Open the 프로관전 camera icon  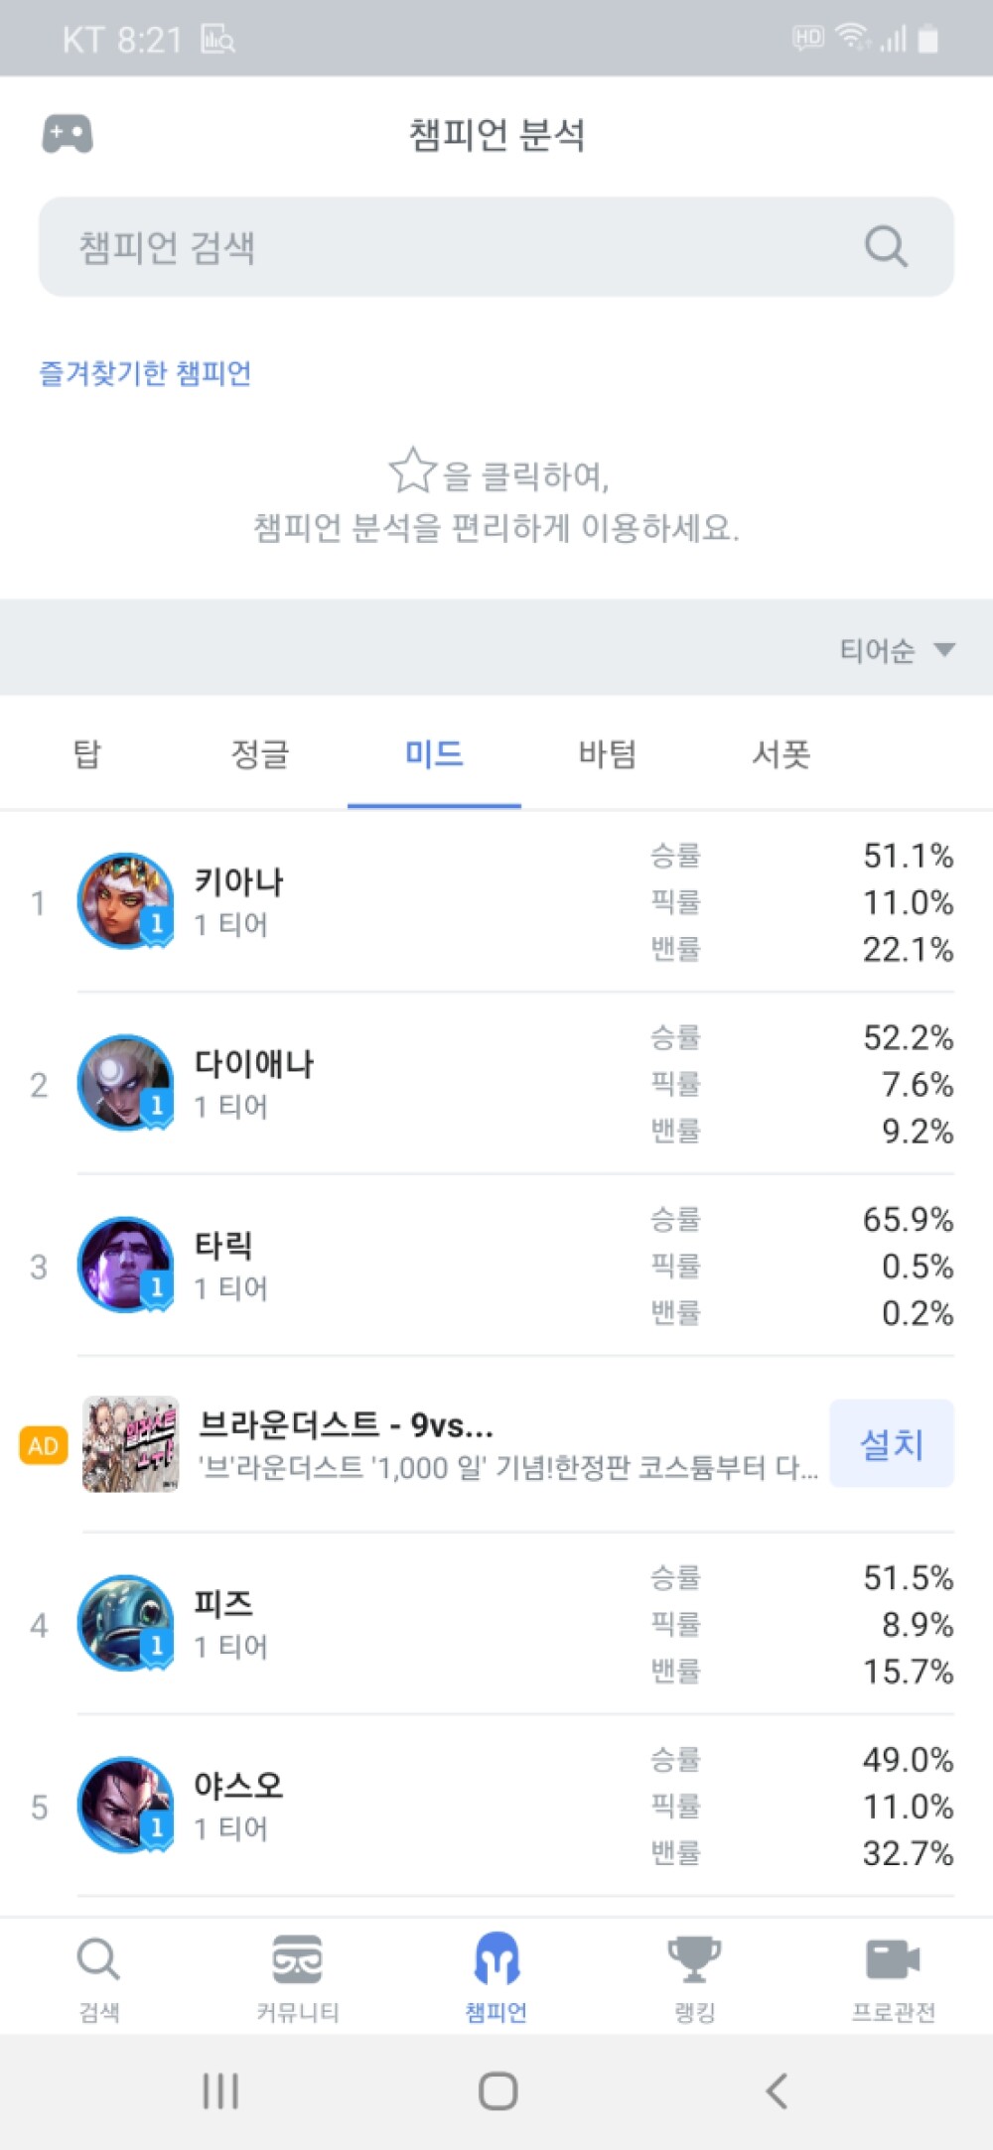pyautogui.click(x=893, y=1959)
